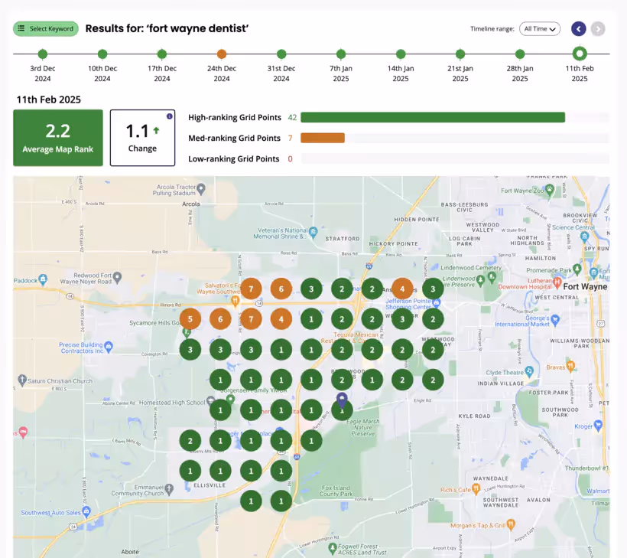Click the Southwest Auto Sales pin
The image size is (627, 558).
[x=86, y=511]
